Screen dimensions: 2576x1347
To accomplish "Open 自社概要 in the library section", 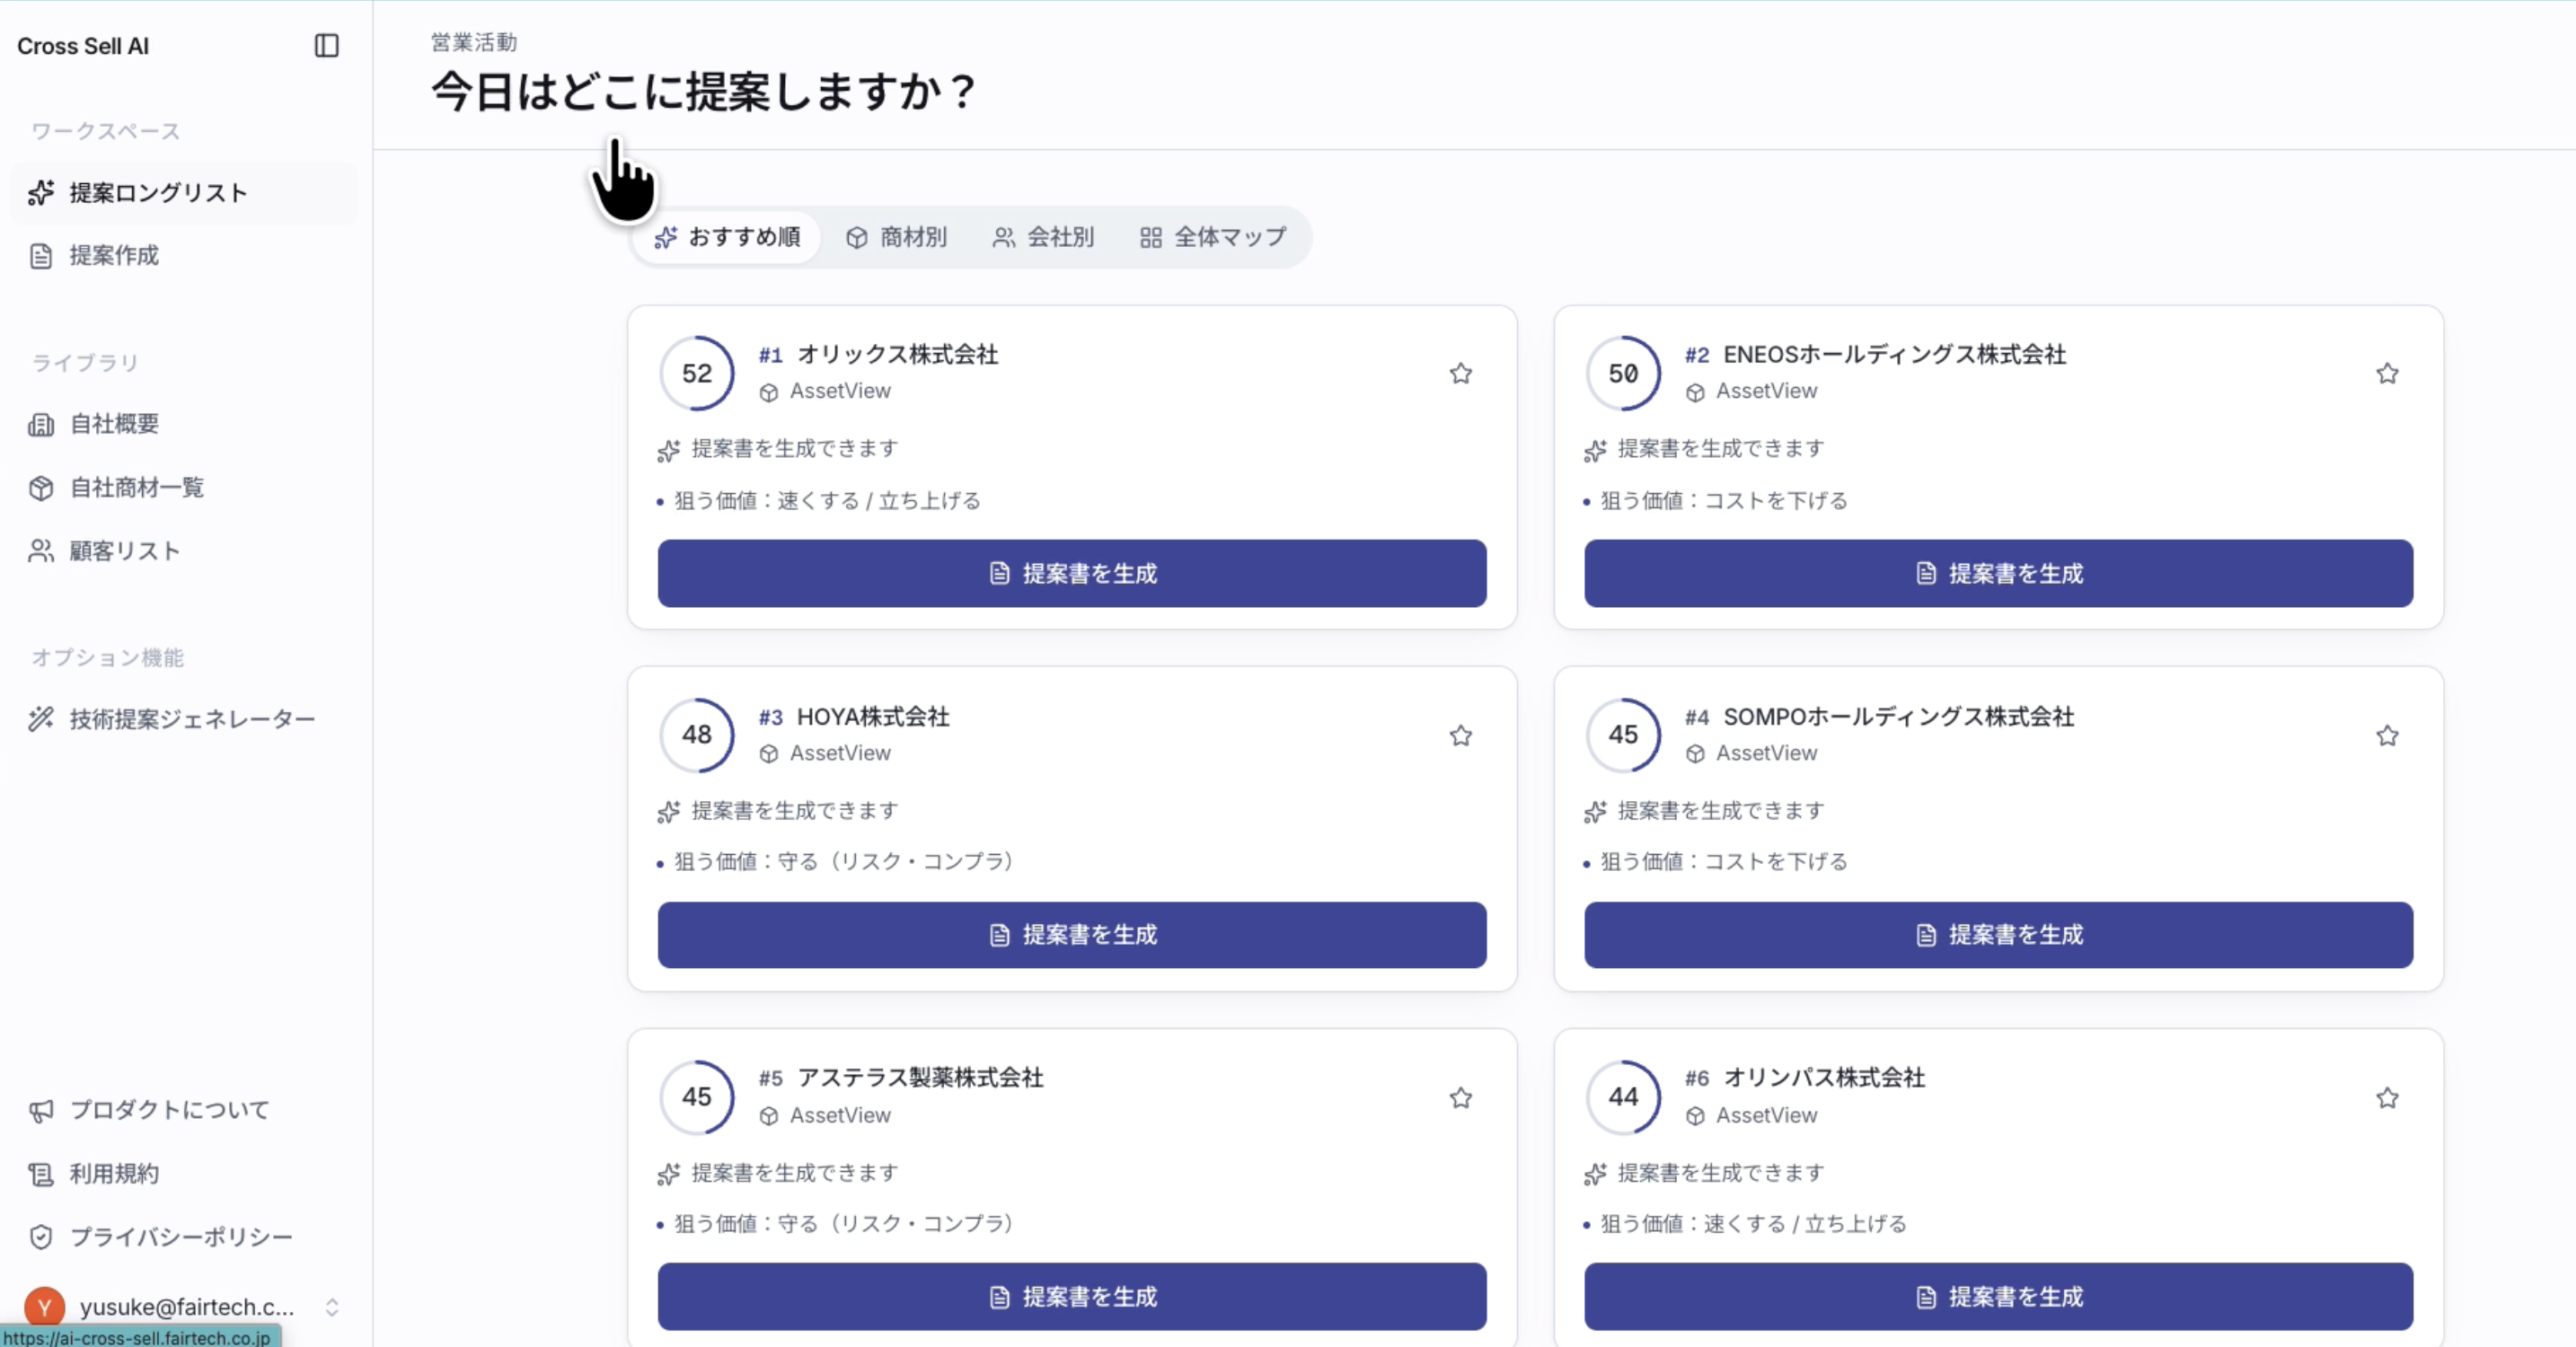I will click(x=184, y=424).
